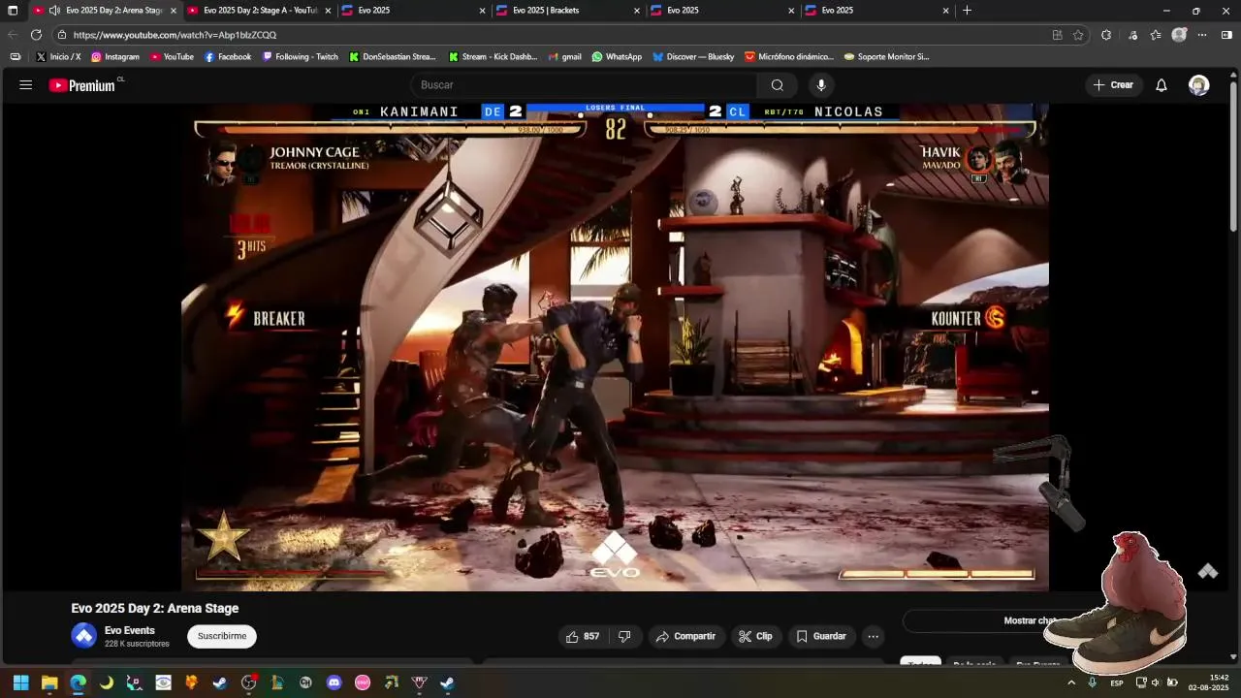
Task: Click the Suscribirme button
Action: click(x=222, y=637)
